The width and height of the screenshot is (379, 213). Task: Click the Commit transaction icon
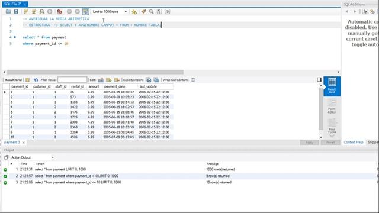[69, 12]
